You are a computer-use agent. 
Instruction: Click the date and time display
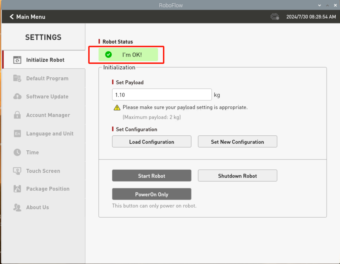[311, 17]
